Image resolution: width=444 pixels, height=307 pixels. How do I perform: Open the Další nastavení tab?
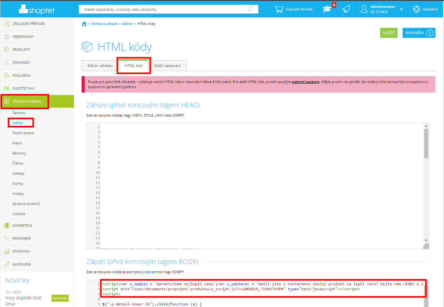167,66
